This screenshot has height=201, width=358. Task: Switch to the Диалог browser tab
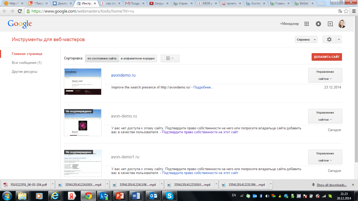pyautogui.click(x=62, y=4)
